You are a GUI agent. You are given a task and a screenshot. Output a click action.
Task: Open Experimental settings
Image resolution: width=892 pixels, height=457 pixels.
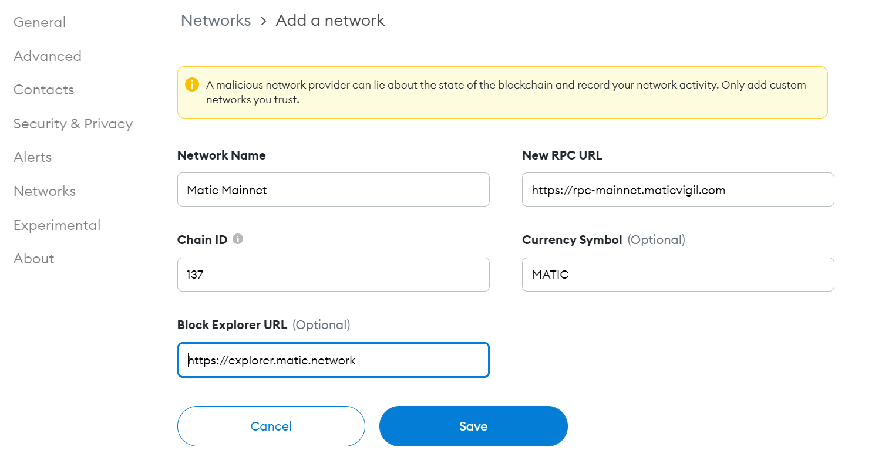tap(57, 225)
